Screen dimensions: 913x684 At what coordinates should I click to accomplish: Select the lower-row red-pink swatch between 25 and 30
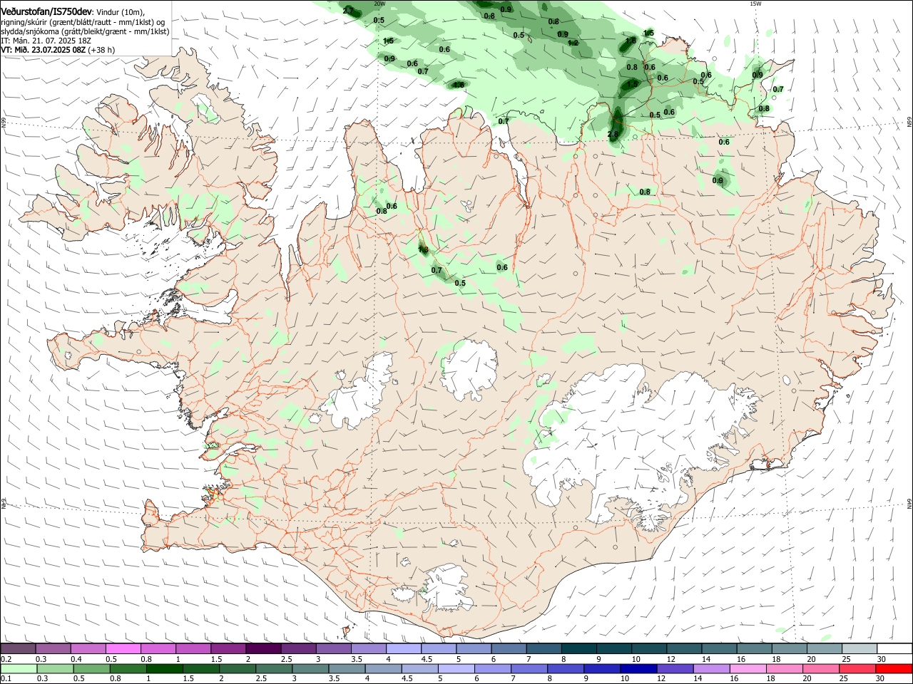[x=857, y=670]
